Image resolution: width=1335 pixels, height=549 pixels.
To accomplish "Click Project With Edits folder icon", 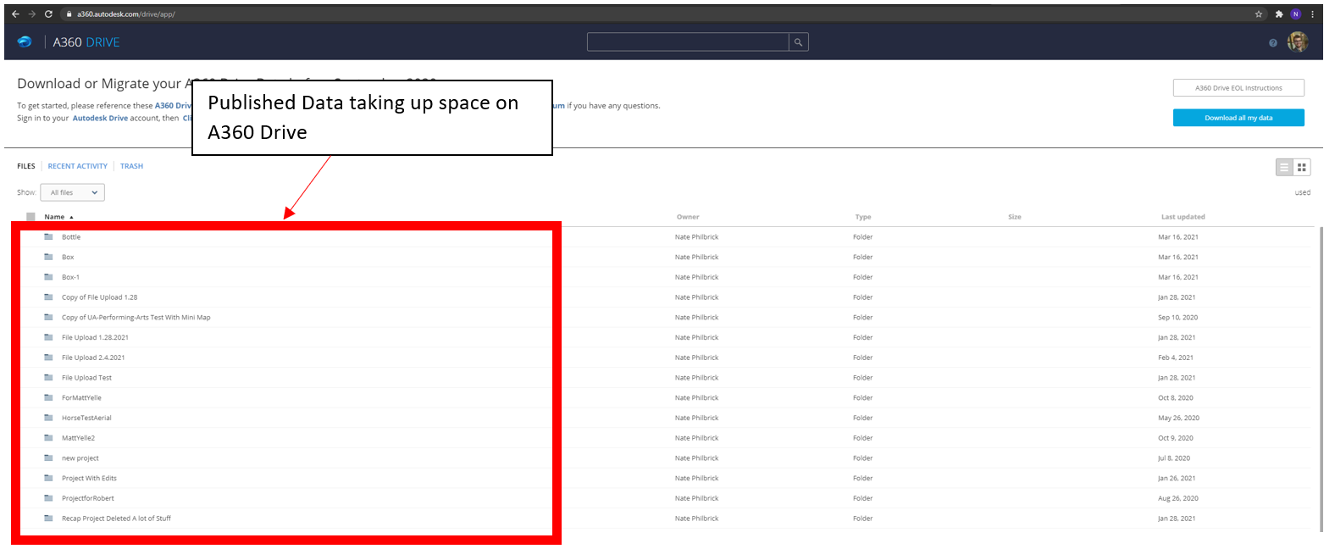I will 48,478.
